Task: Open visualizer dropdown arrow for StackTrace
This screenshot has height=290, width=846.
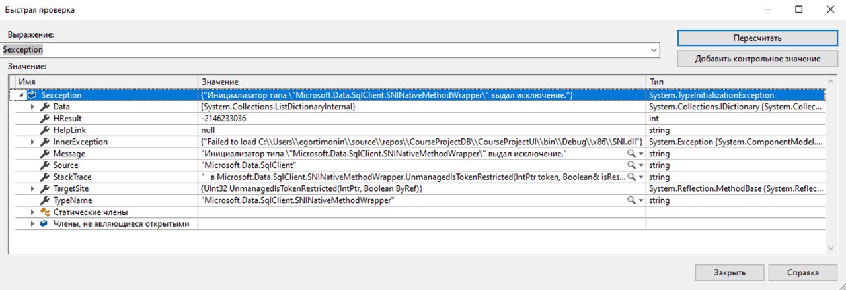Action: [640, 177]
